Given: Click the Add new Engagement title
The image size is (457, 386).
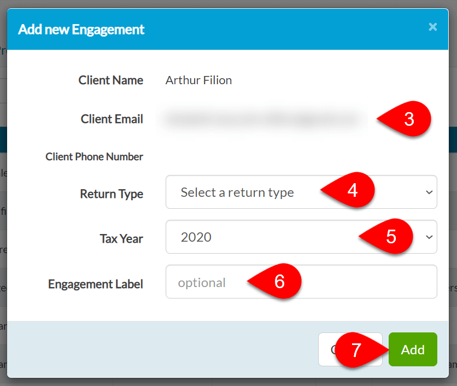Looking at the screenshot, I should (81, 30).
